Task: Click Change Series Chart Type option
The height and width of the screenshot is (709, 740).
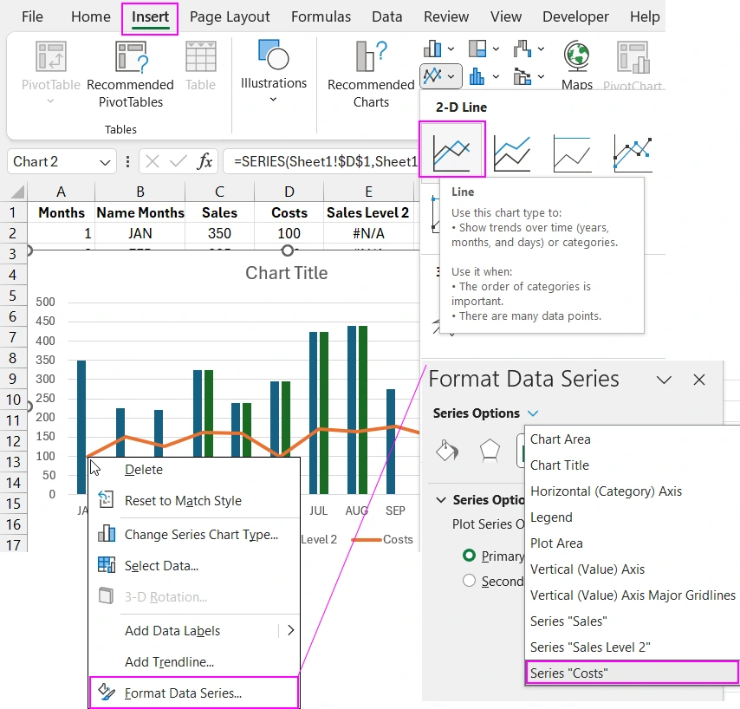Action: (x=201, y=534)
